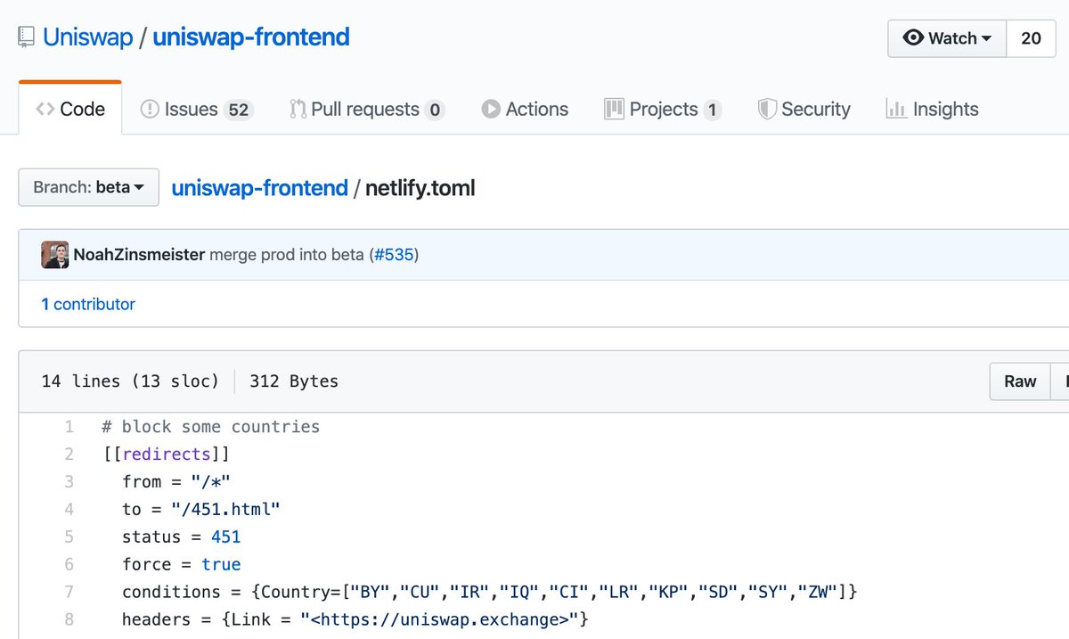This screenshot has width=1069, height=639.
Task: Click the Actions play icon
Action: coord(491,109)
